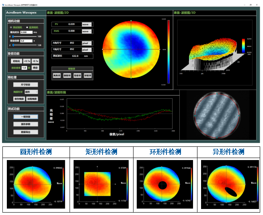This screenshot has width=263, height=215.
Task: Open the PV unit dropdown
Action: pos(87,24)
